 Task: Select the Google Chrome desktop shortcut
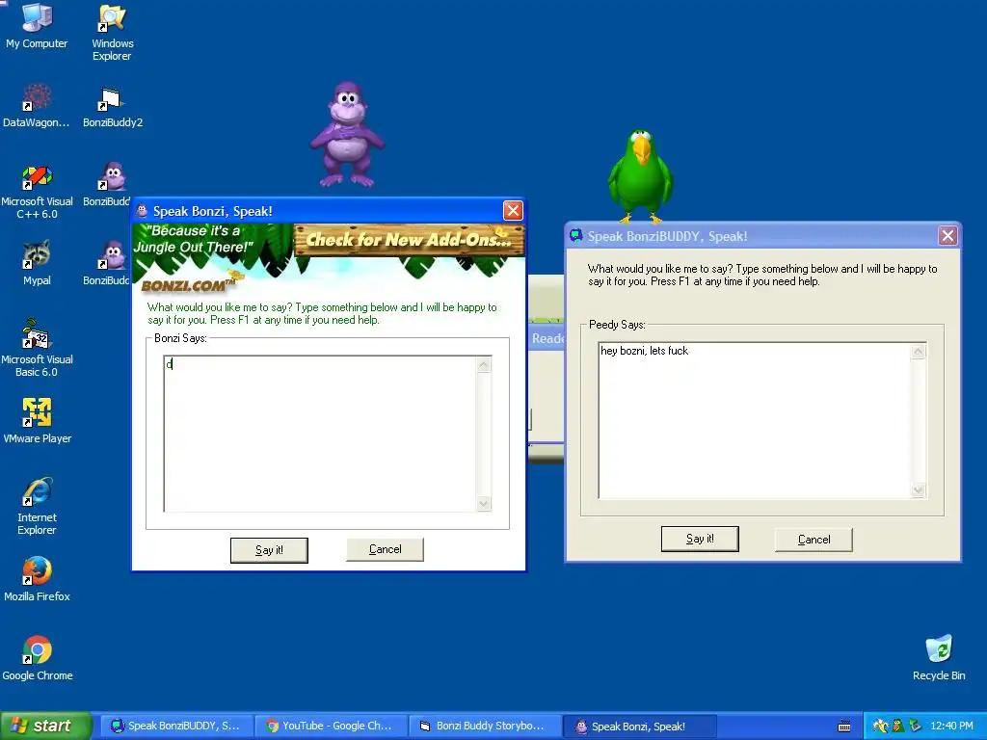[x=37, y=658]
